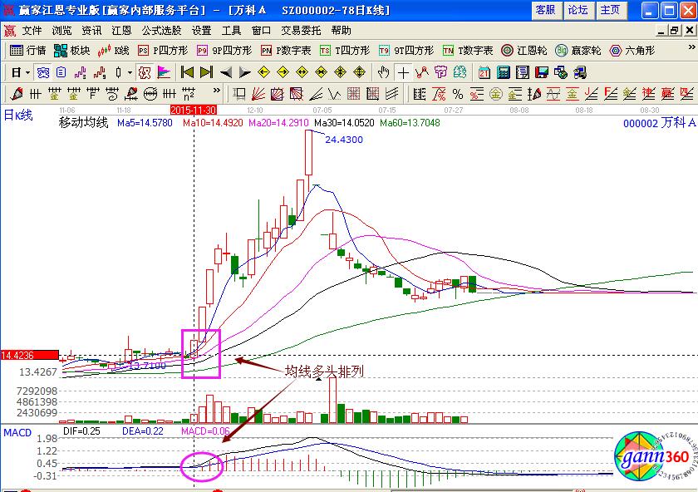
Task: Jump to first record with skip-back arrow
Action: (187, 71)
